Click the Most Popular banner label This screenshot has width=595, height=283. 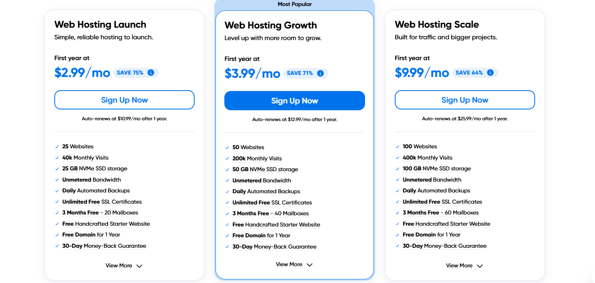coord(295,4)
